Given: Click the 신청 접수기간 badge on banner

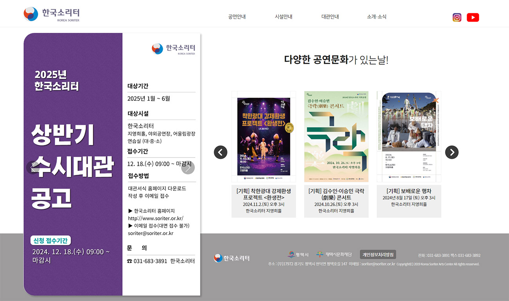Looking at the screenshot, I should pos(51,240).
